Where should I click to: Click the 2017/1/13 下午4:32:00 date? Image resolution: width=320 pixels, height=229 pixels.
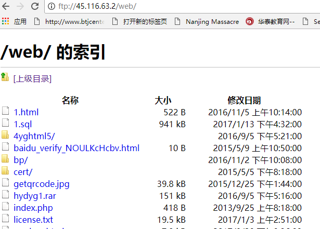[x=258, y=124]
